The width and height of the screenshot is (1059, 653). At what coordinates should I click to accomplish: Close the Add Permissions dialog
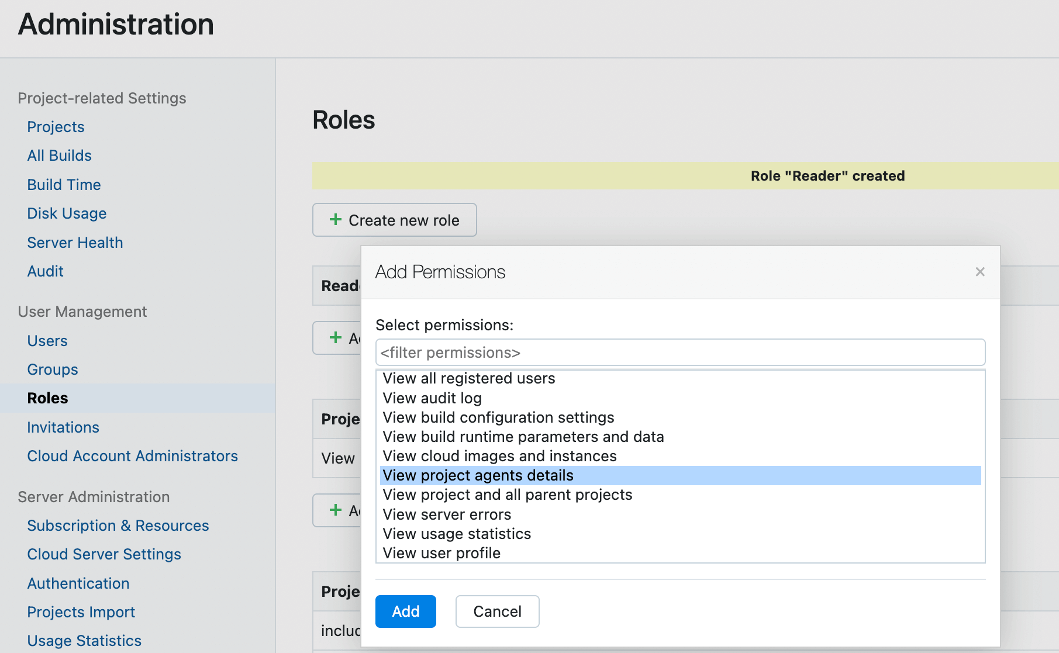tap(980, 272)
